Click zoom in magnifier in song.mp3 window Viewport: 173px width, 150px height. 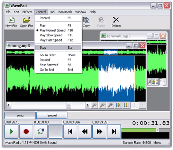point(102,105)
